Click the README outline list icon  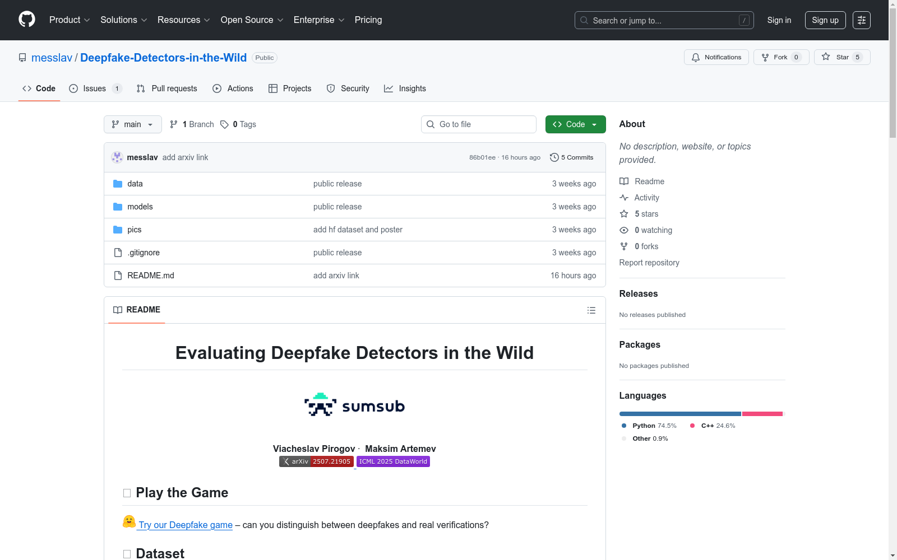tap(591, 310)
